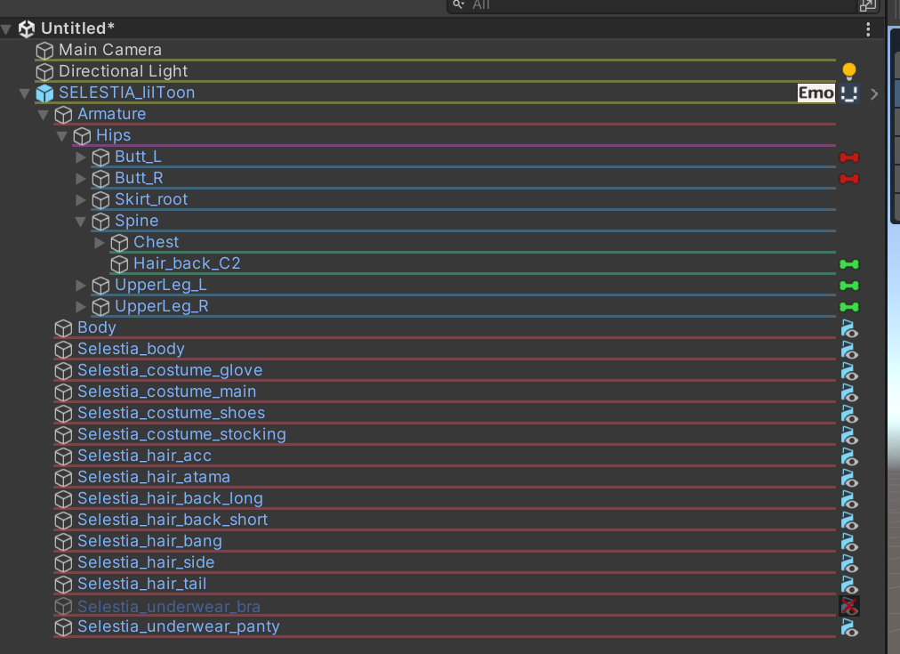900x654 pixels.
Task: Click the search field labeled All
Action: tap(663, 5)
